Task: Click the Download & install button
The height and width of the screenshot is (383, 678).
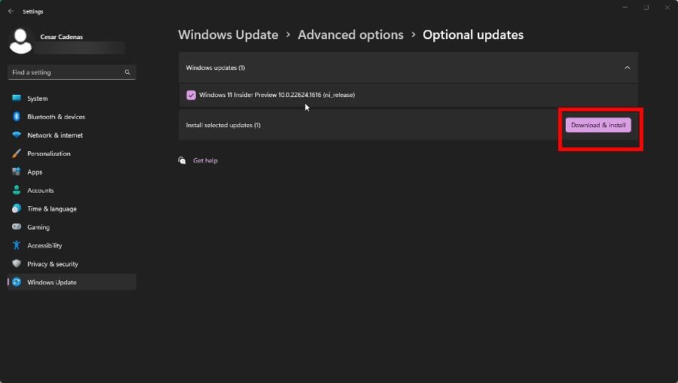Action: 598,125
